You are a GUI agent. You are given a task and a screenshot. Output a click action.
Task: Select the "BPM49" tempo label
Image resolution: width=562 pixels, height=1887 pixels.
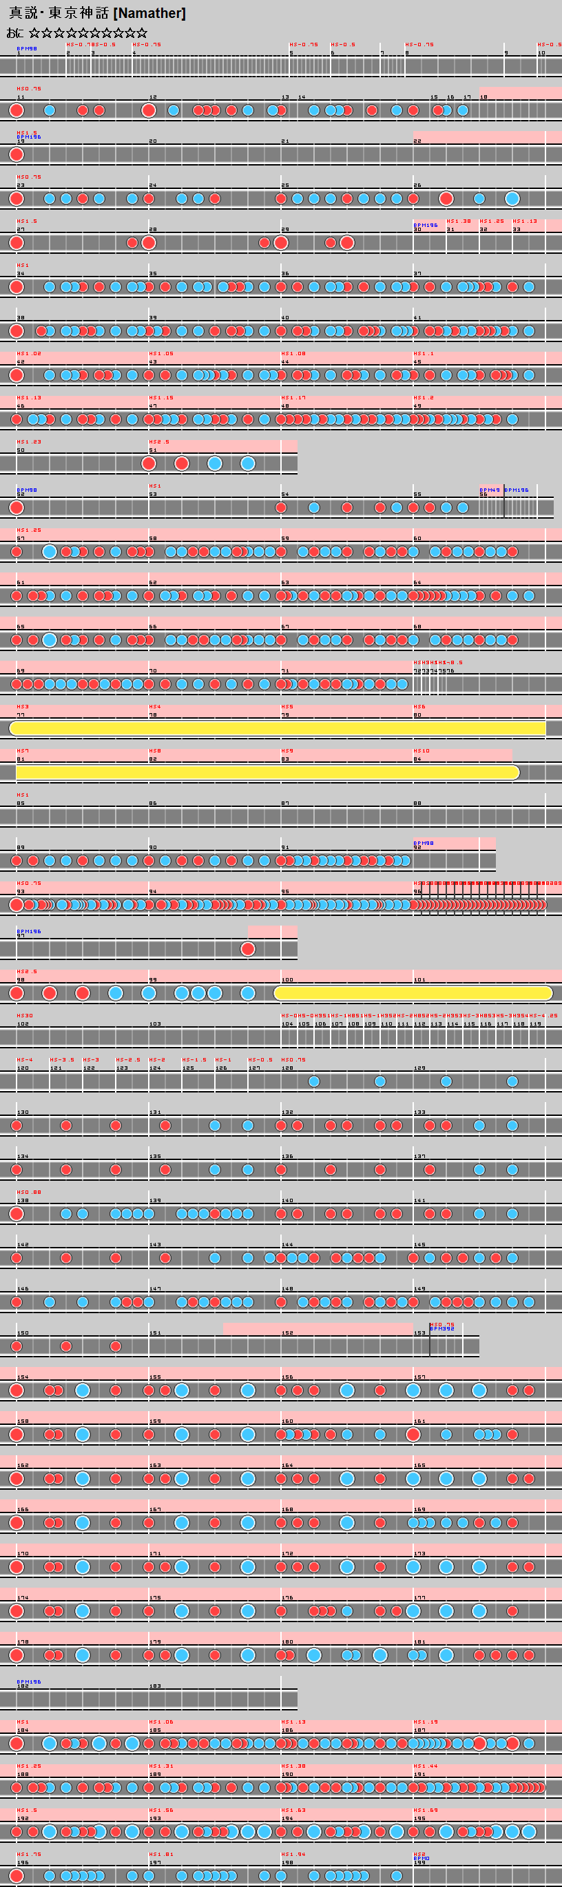490,490
